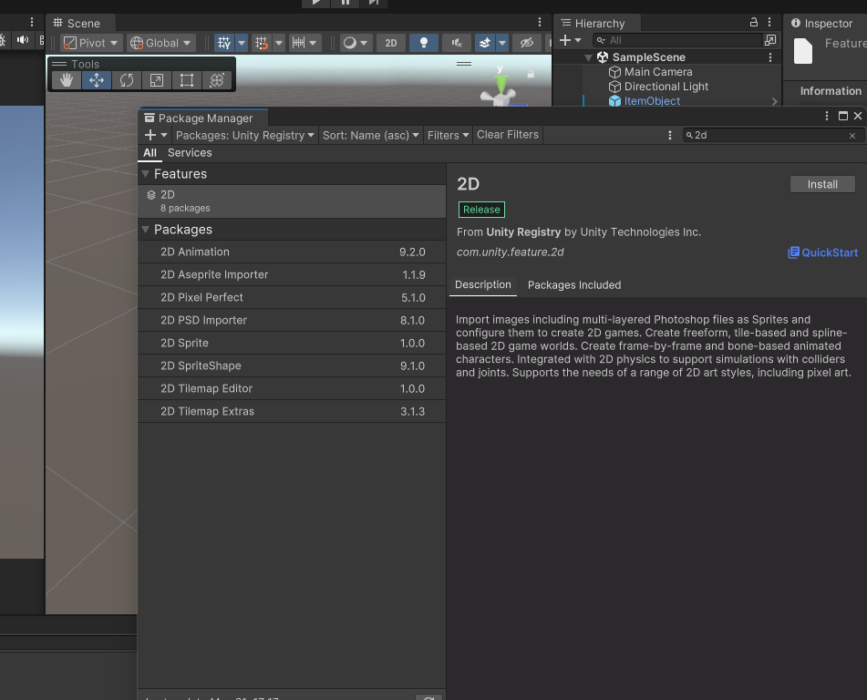Toggle 2D view in Scene toolbar
Image resolution: width=867 pixels, height=700 pixels.
tap(391, 43)
